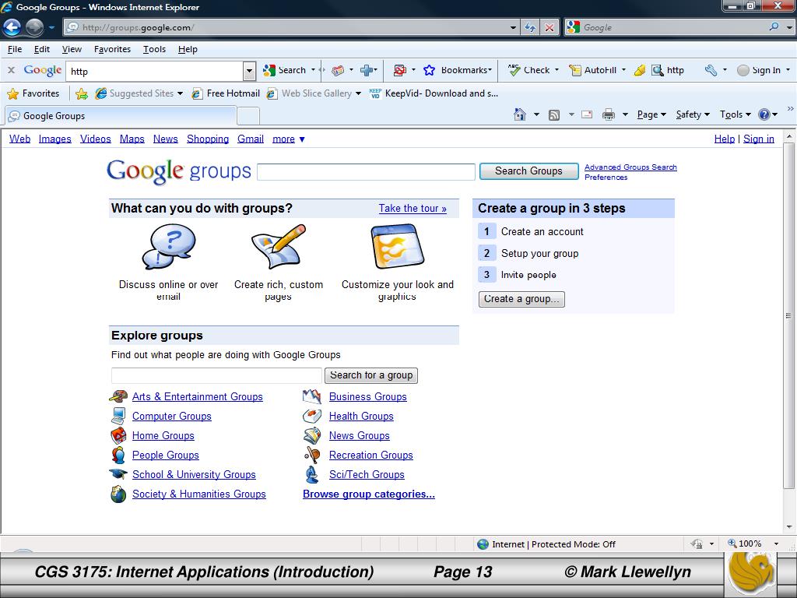Click the Help question mark icon
This screenshot has width=797, height=598.
click(x=764, y=114)
